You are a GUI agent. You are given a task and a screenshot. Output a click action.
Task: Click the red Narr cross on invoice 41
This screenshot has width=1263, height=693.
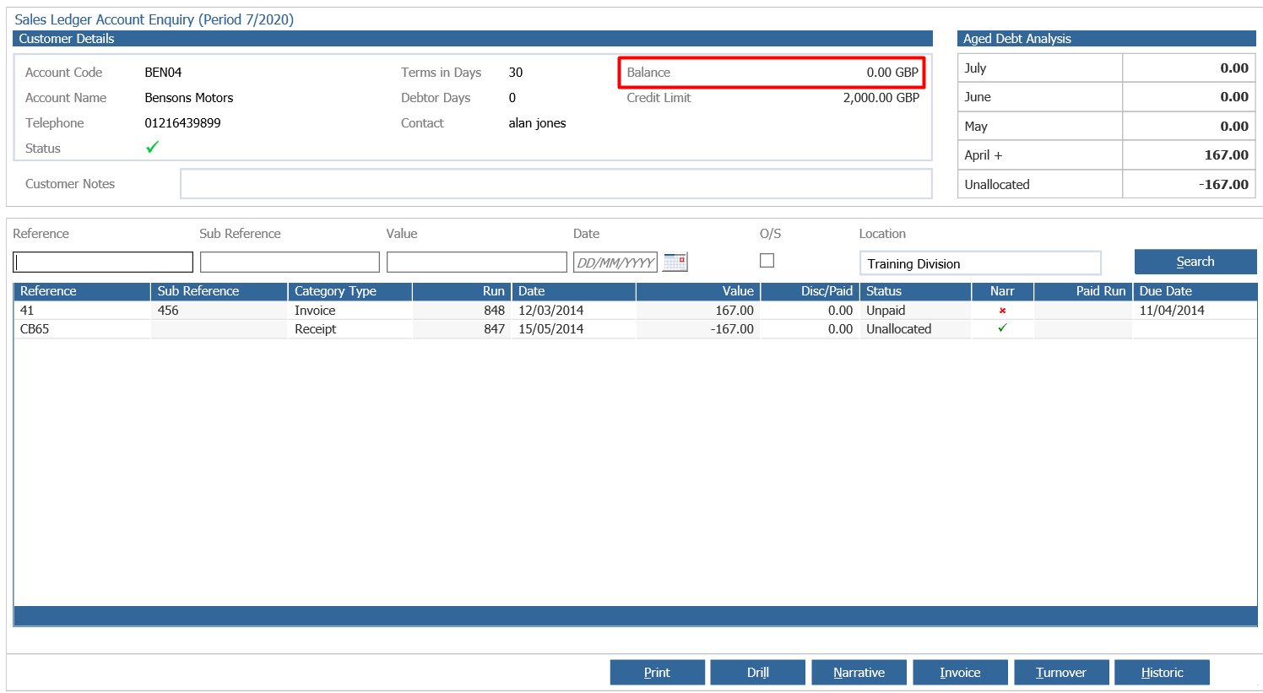coord(1002,311)
